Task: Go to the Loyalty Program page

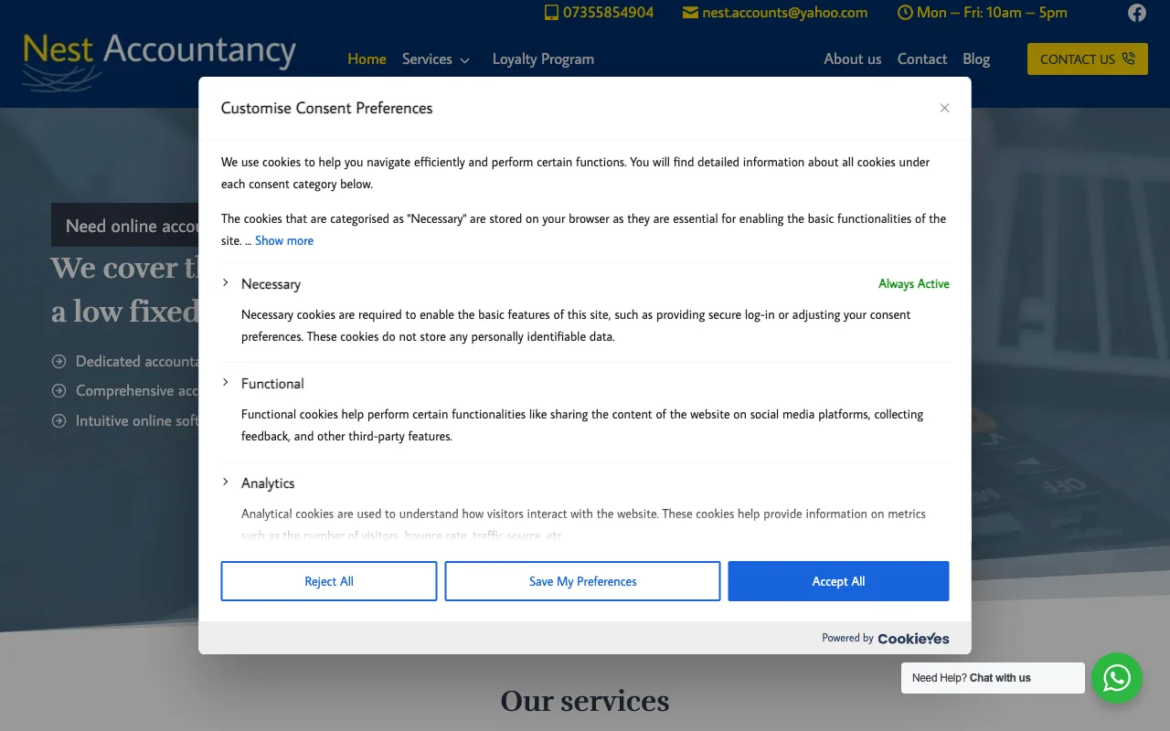Action: pos(543,58)
